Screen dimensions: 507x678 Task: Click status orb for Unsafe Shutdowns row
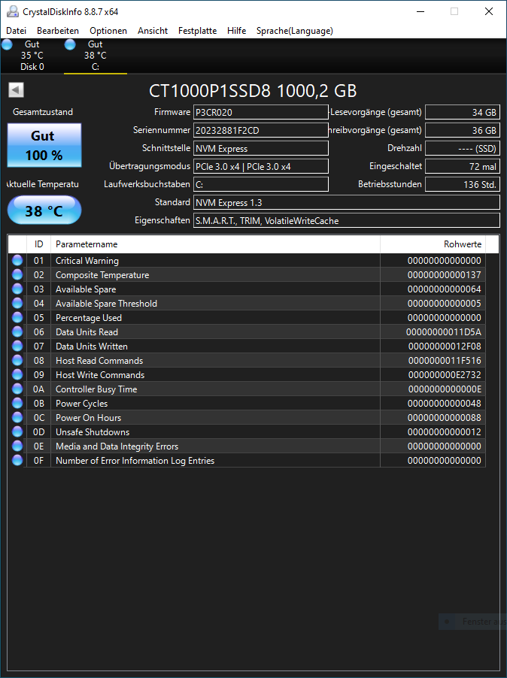pos(17,431)
